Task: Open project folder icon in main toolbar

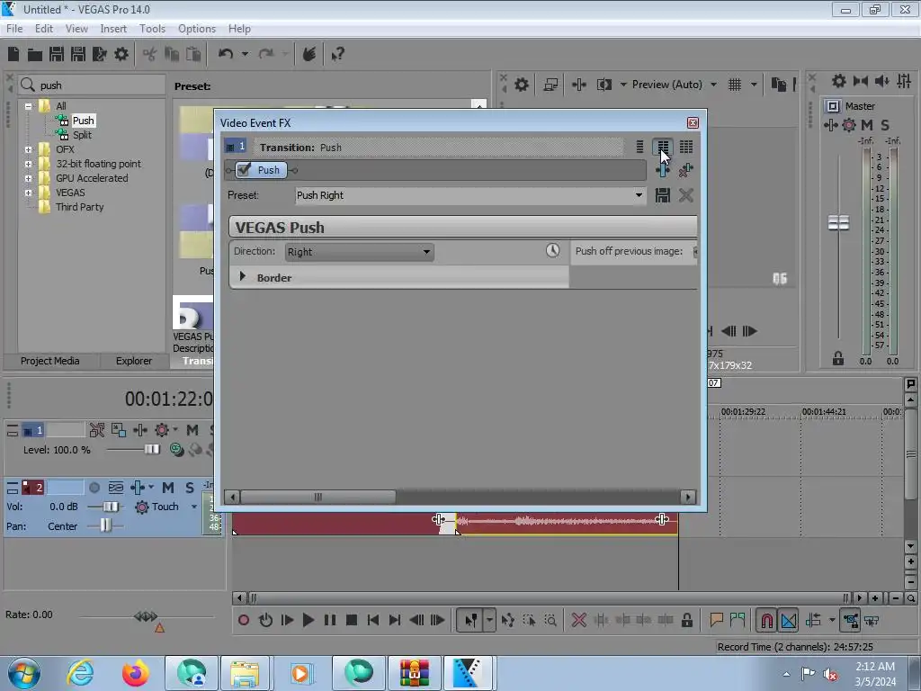Action: tap(35, 54)
